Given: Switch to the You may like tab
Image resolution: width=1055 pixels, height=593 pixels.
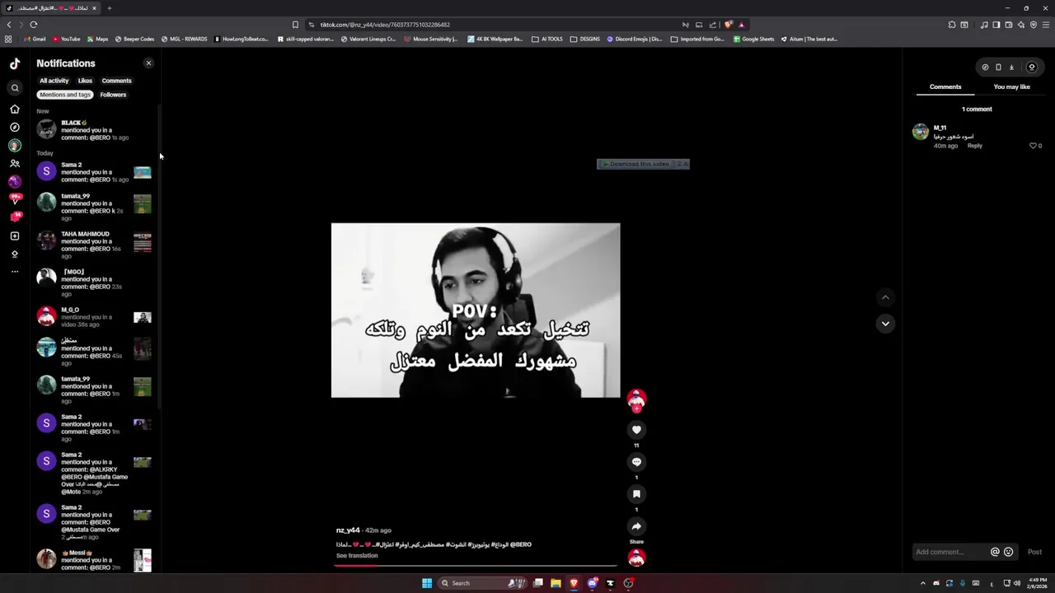Looking at the screenshot, I should (x=1011, y=86).
